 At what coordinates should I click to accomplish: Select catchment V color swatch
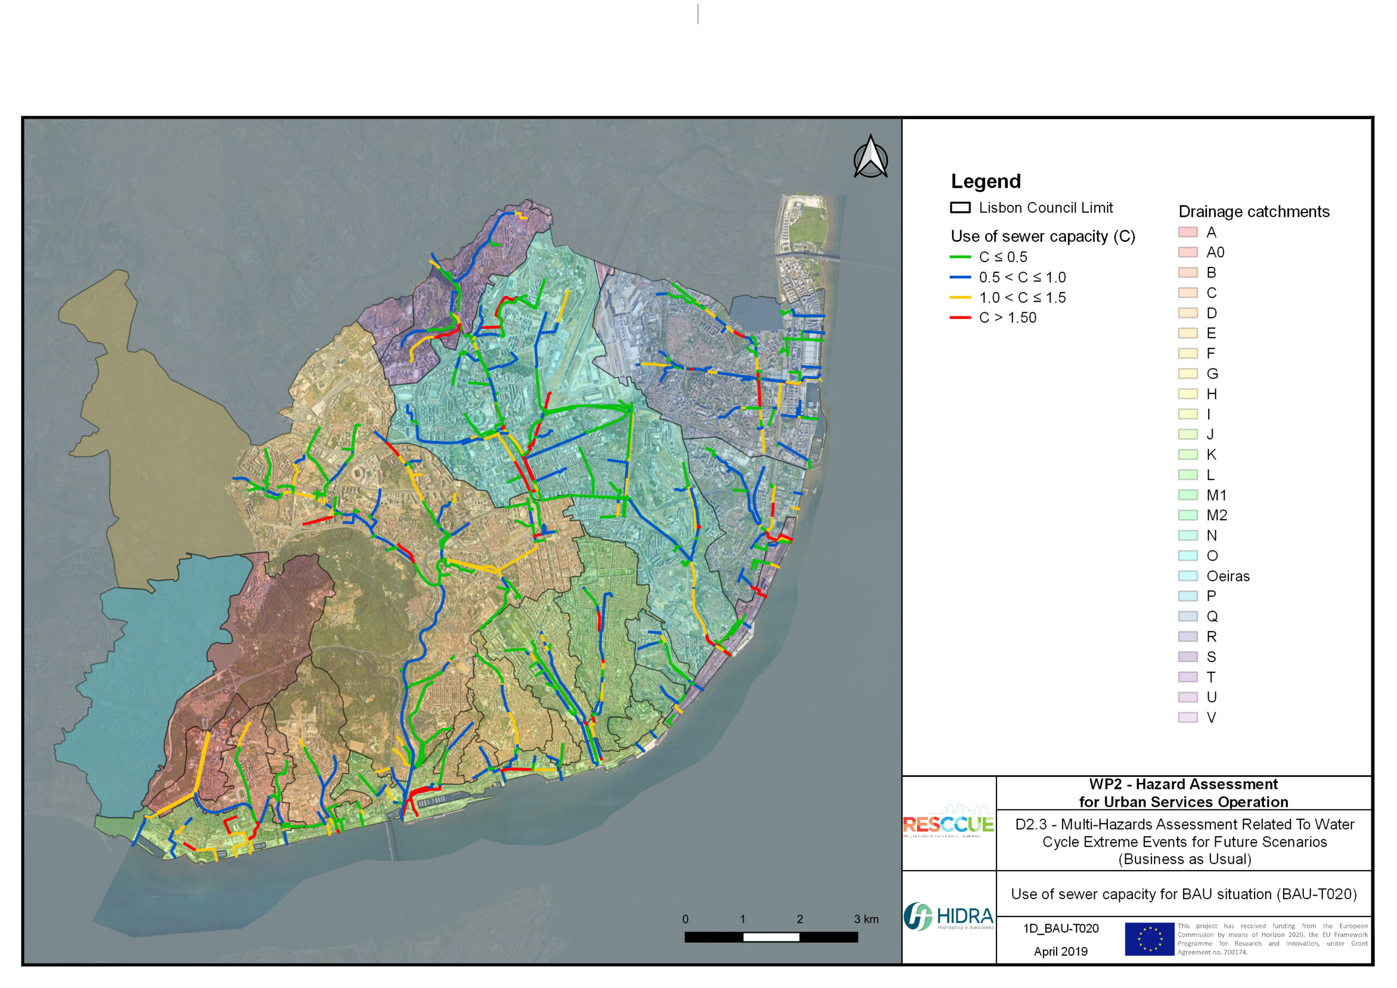tap(1187, 717)
